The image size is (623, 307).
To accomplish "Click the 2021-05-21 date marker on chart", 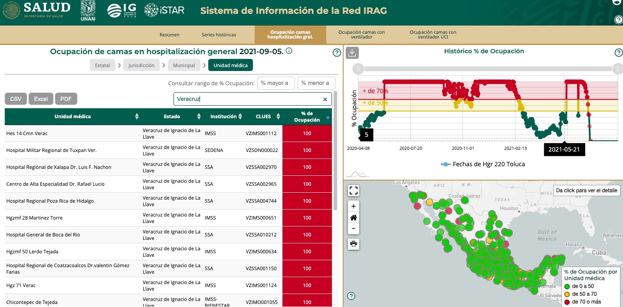I will click(564, 149).
